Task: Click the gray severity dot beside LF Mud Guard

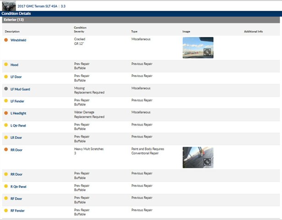Action: (x=6, y=89)
